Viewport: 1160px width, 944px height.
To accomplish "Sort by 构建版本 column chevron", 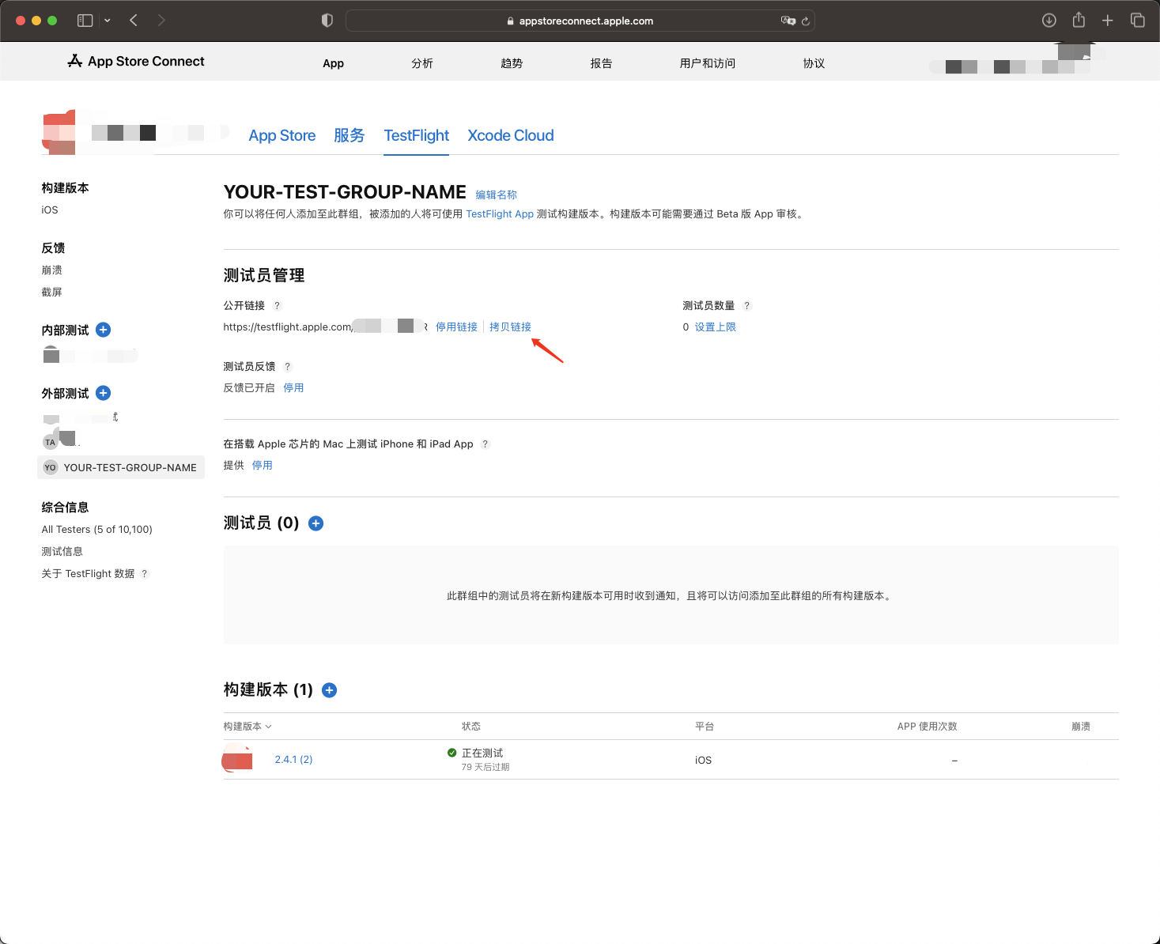I will point(268,727).
